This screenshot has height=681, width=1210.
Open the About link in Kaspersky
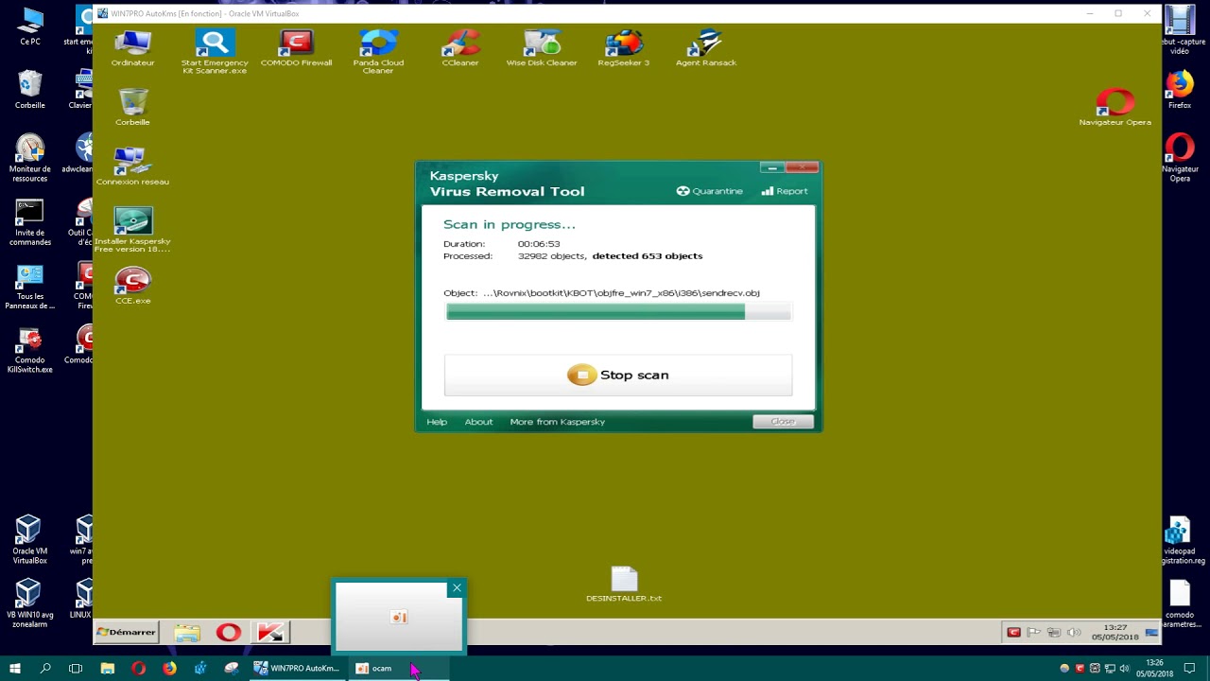click(x=478, y=422)
